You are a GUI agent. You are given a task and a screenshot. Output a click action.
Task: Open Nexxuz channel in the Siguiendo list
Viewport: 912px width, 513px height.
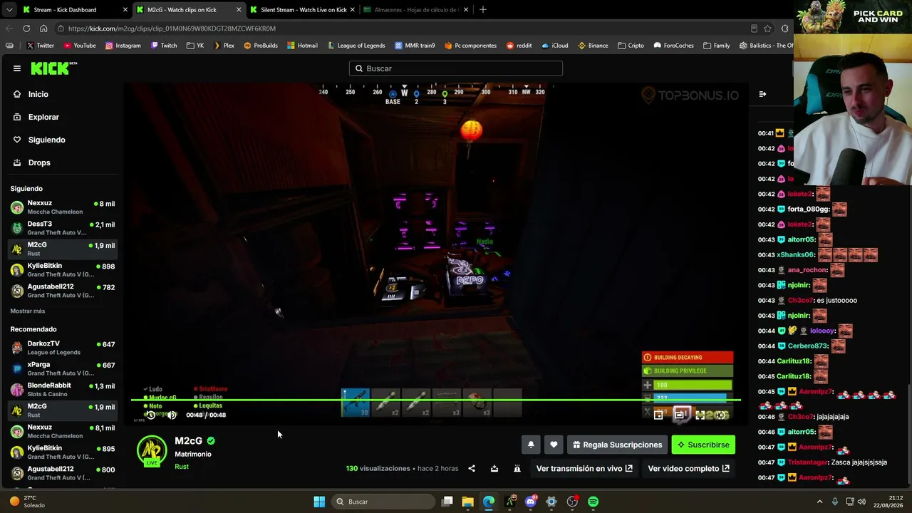(x=62, y=207)
